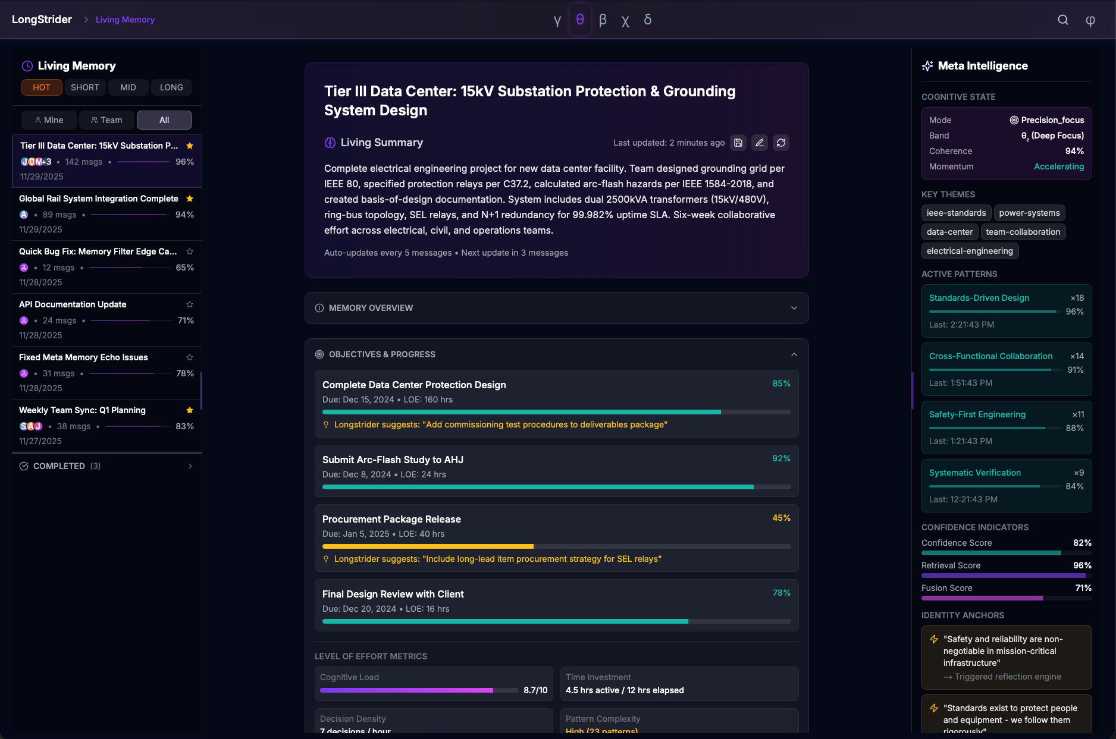Switch to the SHORT memory tab
Viewport: 1116px width, 739px height.
click(85, 87)
